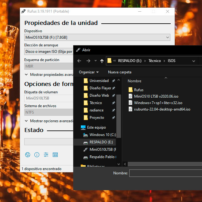Open the Rufus info (about) icon

(37, 155)
